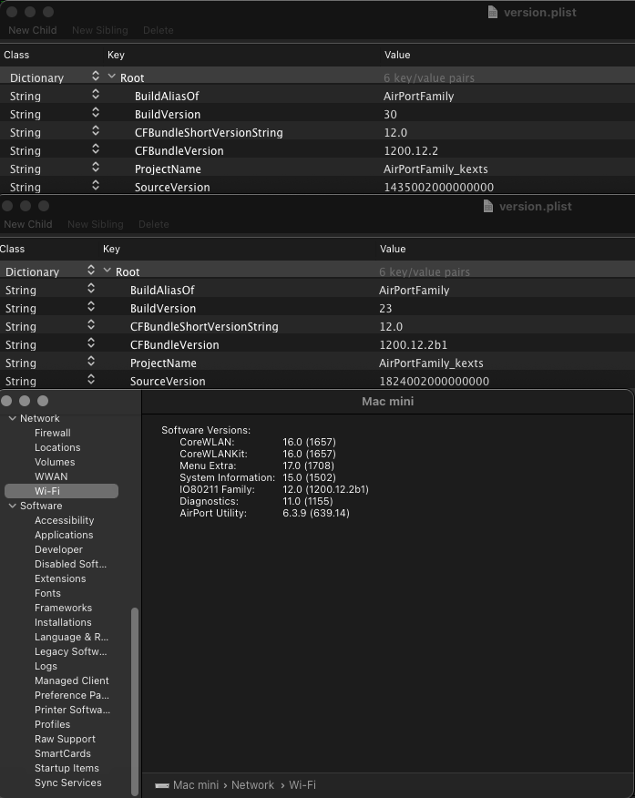The image size is (635, 798).
Task: Select Logs in the sidebar
Action: [x=46, y=666]
